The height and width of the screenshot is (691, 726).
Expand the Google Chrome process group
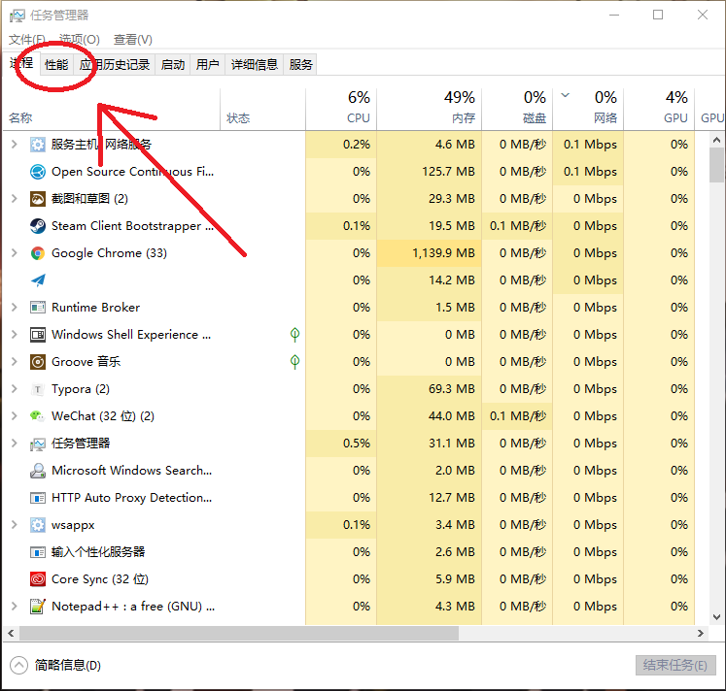click(x=14, y=253)
